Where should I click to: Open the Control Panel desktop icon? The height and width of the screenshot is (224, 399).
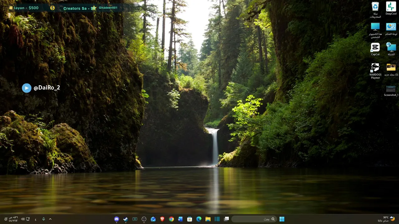click(x=391, y=29)
